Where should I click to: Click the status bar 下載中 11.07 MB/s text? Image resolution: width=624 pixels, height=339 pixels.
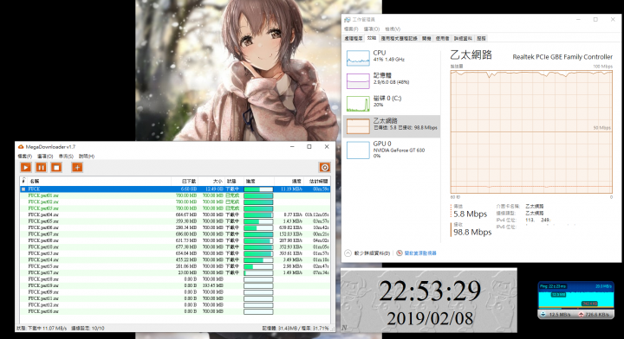click(x=42, y=329)
